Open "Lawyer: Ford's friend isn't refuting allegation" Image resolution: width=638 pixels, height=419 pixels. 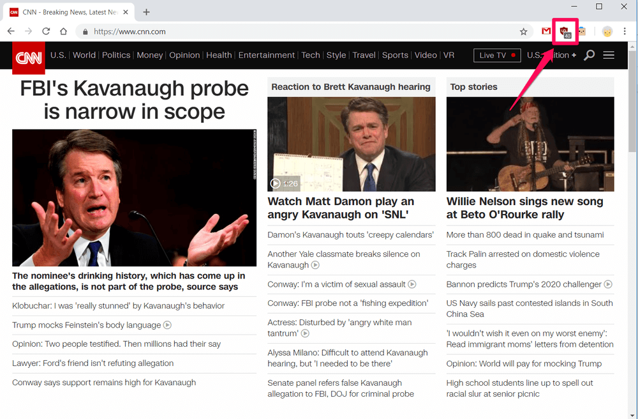93,363
